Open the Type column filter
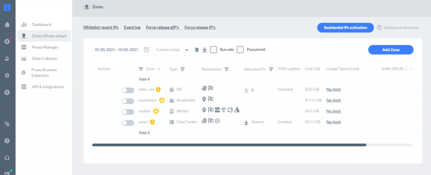The height and width of the screenshot is (175, 431). coord(183,69)
